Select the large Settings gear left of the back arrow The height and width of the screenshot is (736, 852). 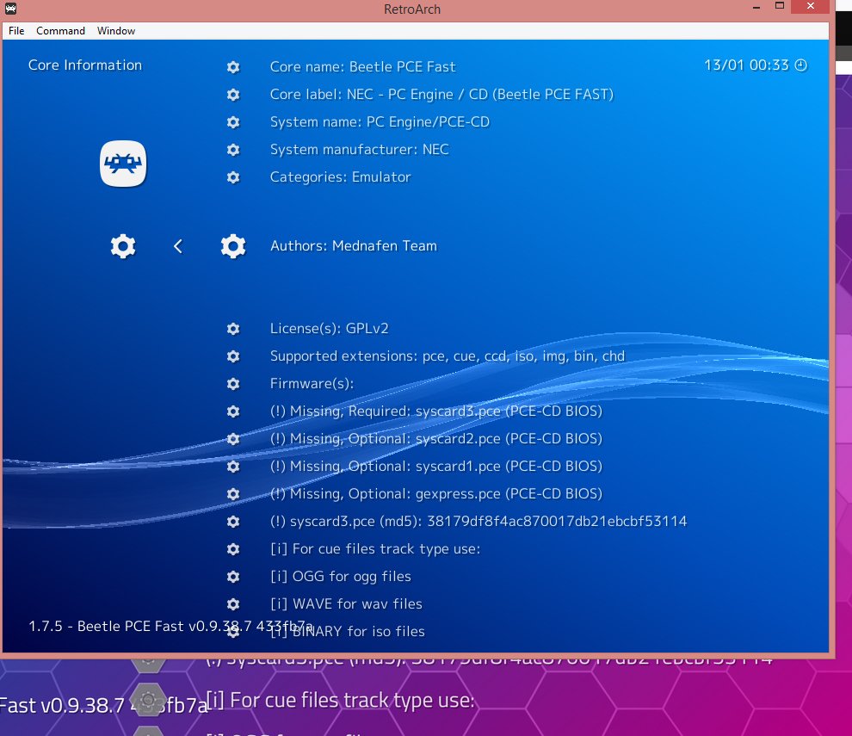point(123,246)
